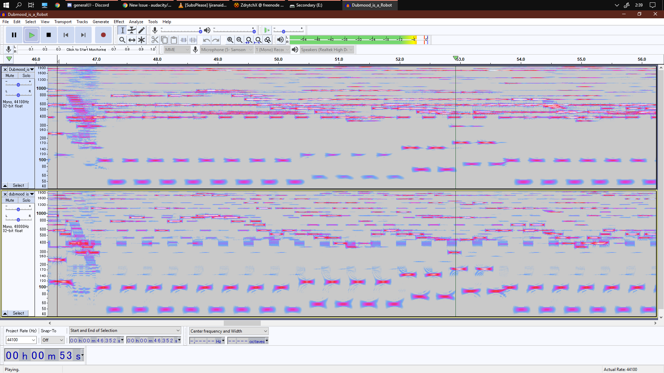Viewport: 664px width, 373px height.
Task: Open the Snap-To dropdown
Action: point(52,340)
